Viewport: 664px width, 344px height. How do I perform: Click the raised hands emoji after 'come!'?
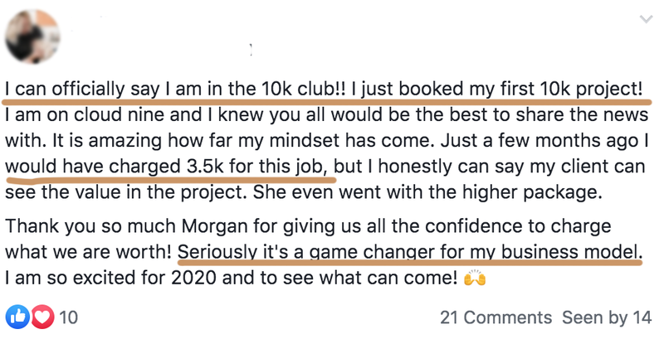point(475,278)
